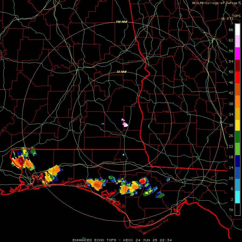
Task: Pick the magenta legend swatch
Action: (237, 54)
